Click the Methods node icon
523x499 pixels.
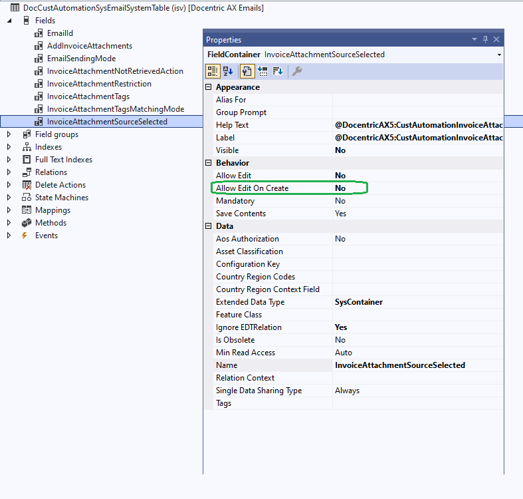[27, 223]
